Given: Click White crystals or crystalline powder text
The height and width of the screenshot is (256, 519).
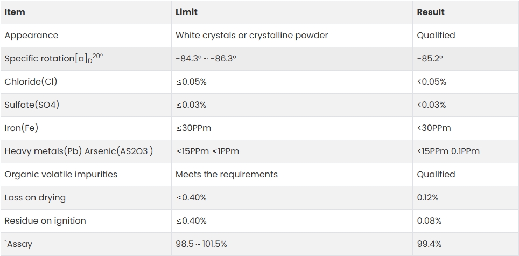Looking at the screenshot, I should coord(251,36).
